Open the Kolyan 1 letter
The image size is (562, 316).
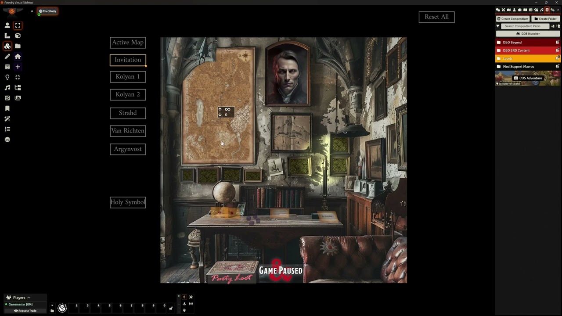tap(128, 77)
